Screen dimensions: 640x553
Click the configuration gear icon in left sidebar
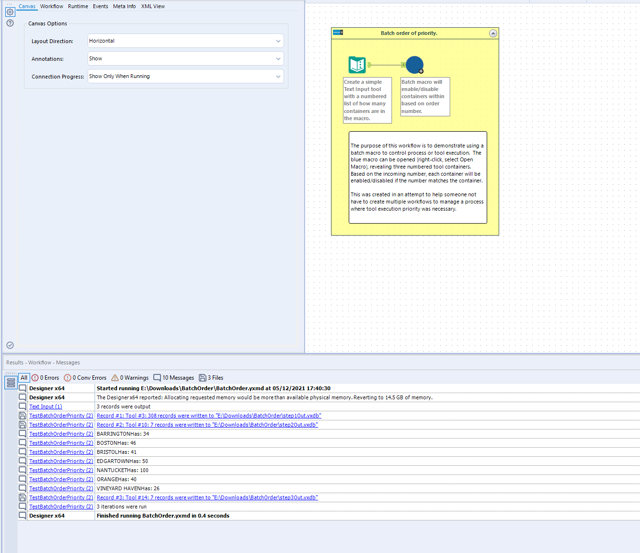coord(10,12)
